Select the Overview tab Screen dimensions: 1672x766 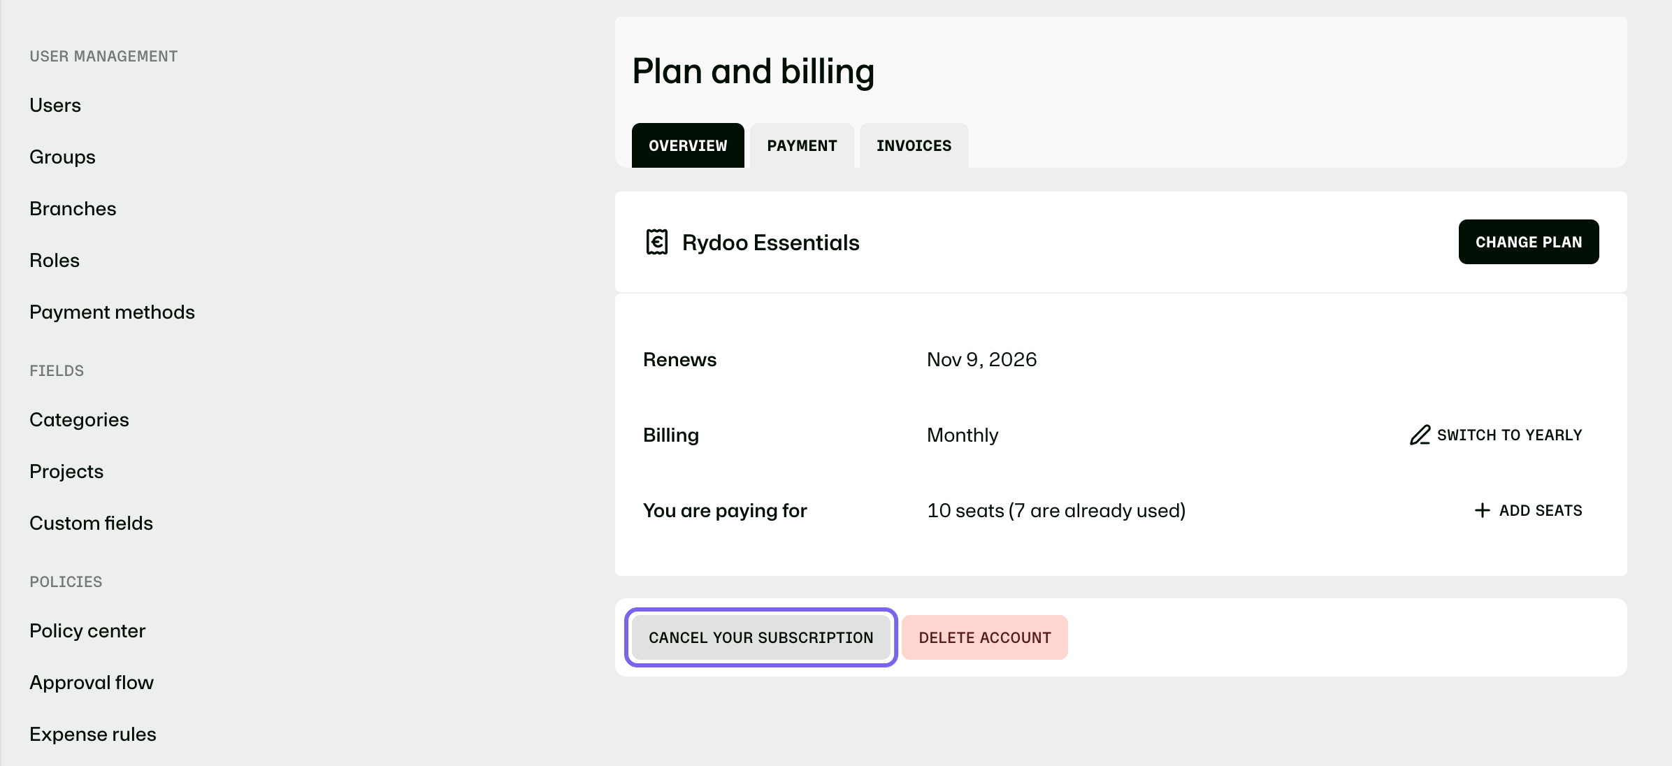pos(688,145)
